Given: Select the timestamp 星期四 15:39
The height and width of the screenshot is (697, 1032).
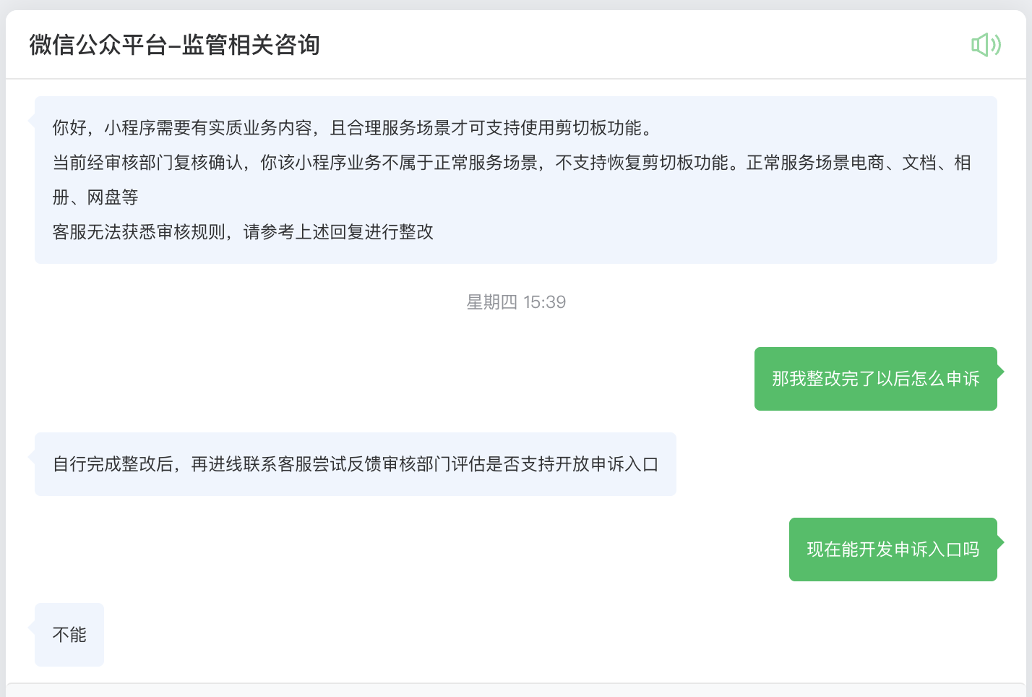Looking at the screenshot, I should coord(516,302).
